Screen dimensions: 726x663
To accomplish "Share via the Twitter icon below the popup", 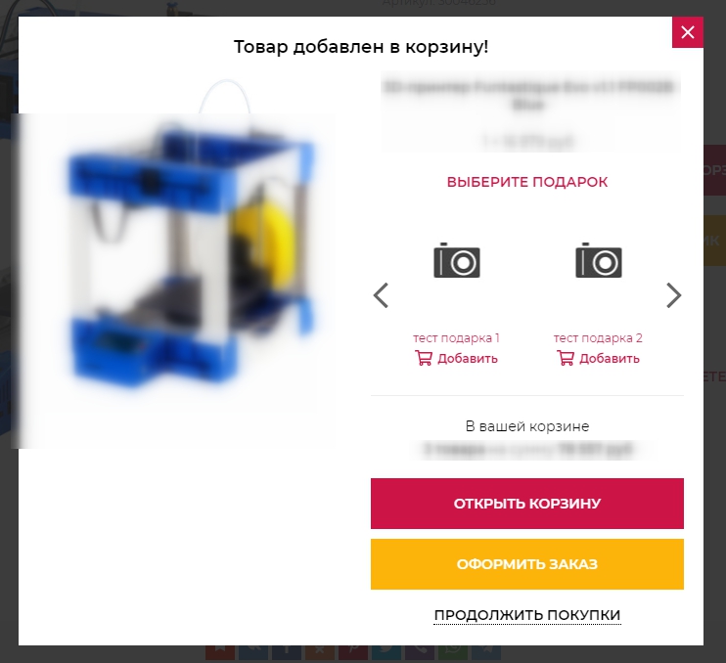I will [386, 652].
